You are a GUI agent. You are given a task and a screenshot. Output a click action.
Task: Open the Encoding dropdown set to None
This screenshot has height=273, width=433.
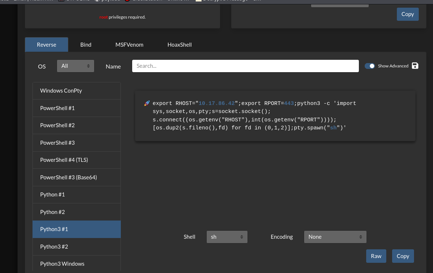pos(335,237)
